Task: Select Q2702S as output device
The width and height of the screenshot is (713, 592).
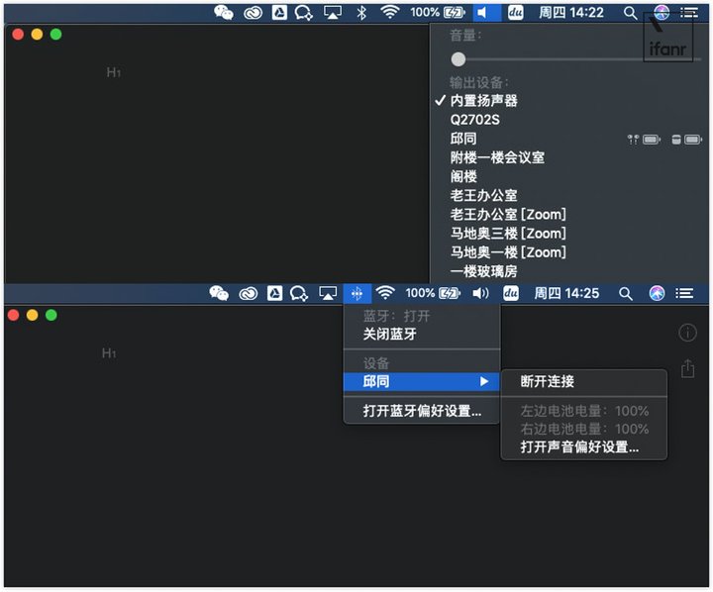Action: pyautogui.click(x=568, y=120)
